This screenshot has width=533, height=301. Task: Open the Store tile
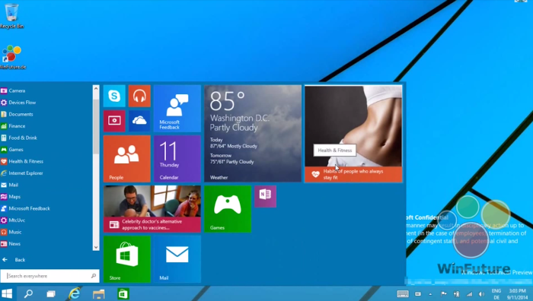(x=127, y=259)
